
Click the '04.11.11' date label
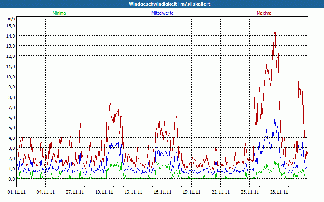[x=46, y=192]
